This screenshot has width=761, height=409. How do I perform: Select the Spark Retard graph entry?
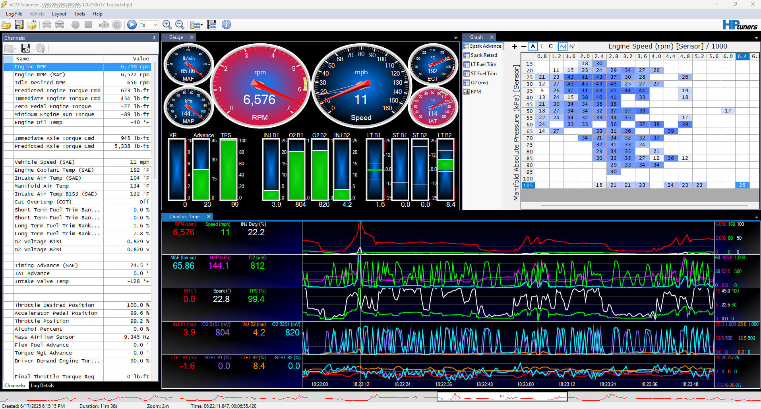coord(483,55)
